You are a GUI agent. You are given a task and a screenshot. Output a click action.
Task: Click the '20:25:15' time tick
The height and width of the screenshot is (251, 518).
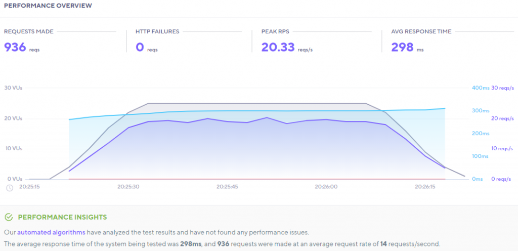(29, 187)
